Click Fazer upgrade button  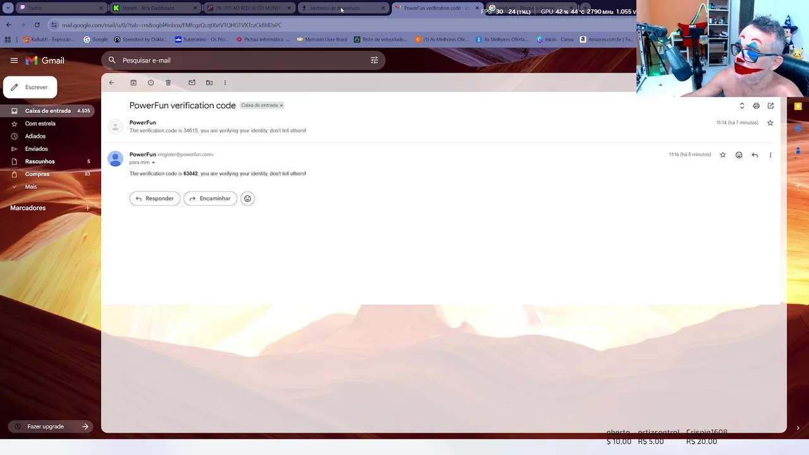tap(52, 427)
